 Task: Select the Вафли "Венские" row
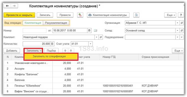point(93,91)
